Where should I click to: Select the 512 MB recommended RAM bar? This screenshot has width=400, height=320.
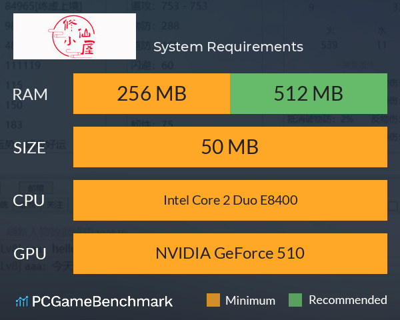tap(309, 93)
